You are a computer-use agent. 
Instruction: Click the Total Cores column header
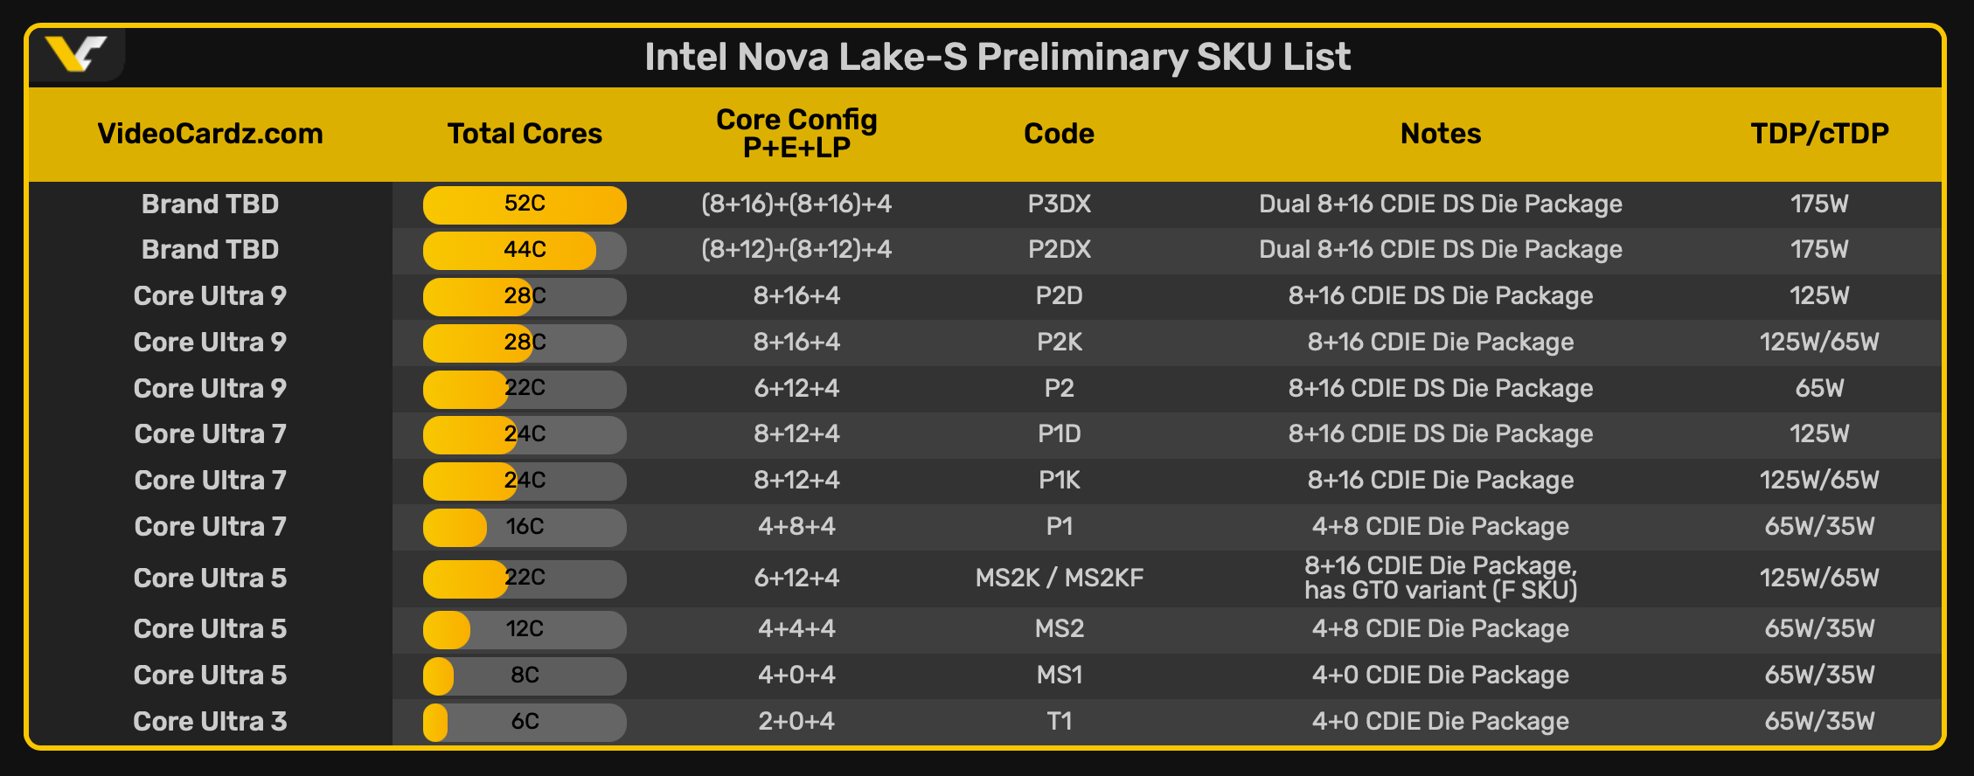525,134
